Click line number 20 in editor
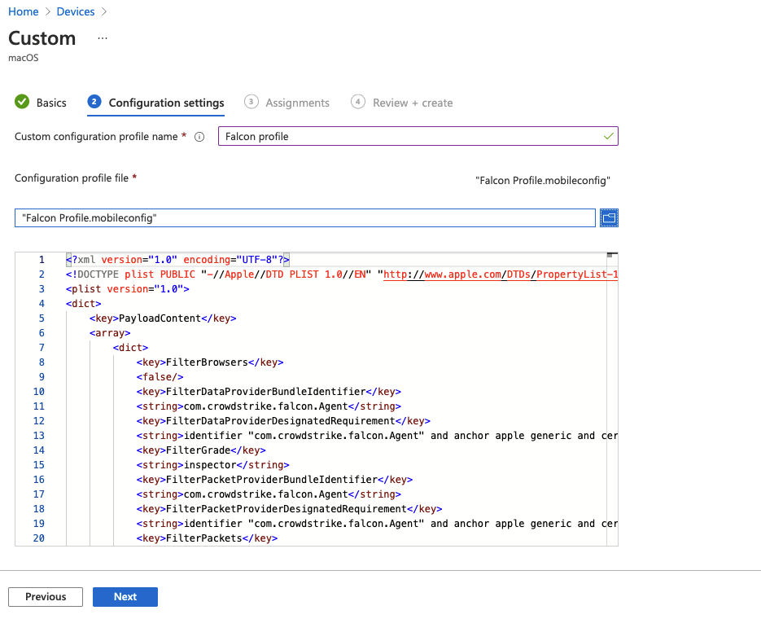The width and height of the screenshot is (761, 619). click(39, 538)
